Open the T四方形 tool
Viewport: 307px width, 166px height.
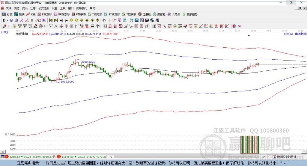[95, 14]
